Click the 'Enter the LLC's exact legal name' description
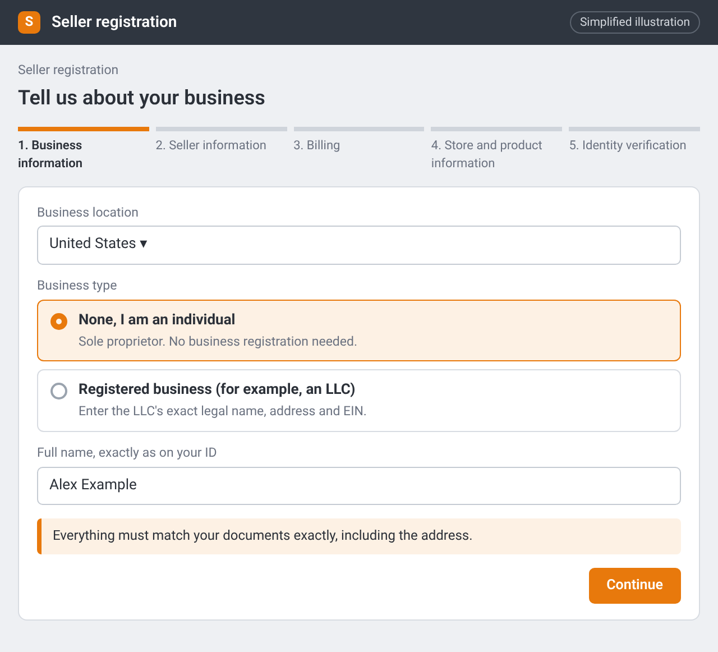The image size is (718, 652). click(222, 411)
